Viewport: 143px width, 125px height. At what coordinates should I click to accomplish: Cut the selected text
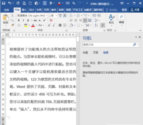tap(12, 16)
